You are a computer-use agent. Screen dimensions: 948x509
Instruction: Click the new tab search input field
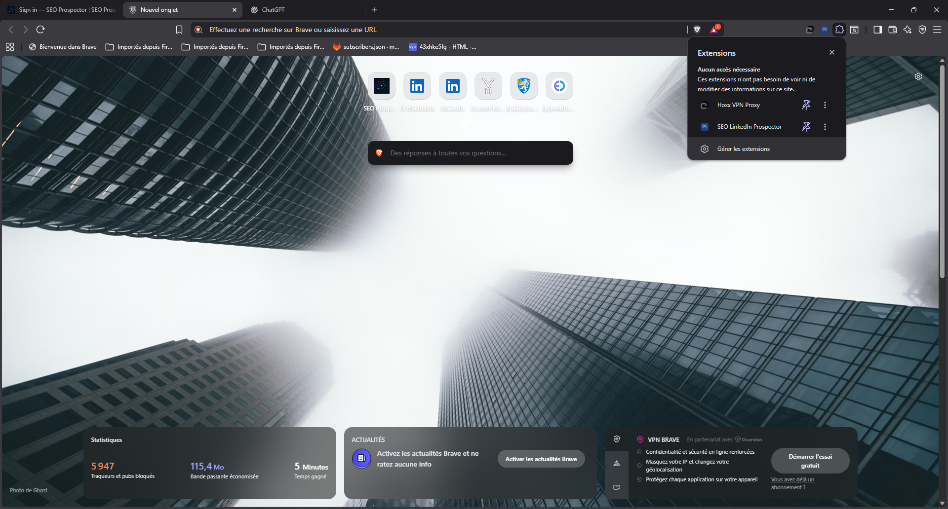point(470,153)
